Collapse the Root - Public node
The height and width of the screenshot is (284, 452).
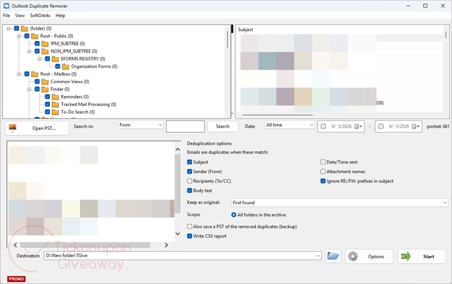tap(19, 36)
